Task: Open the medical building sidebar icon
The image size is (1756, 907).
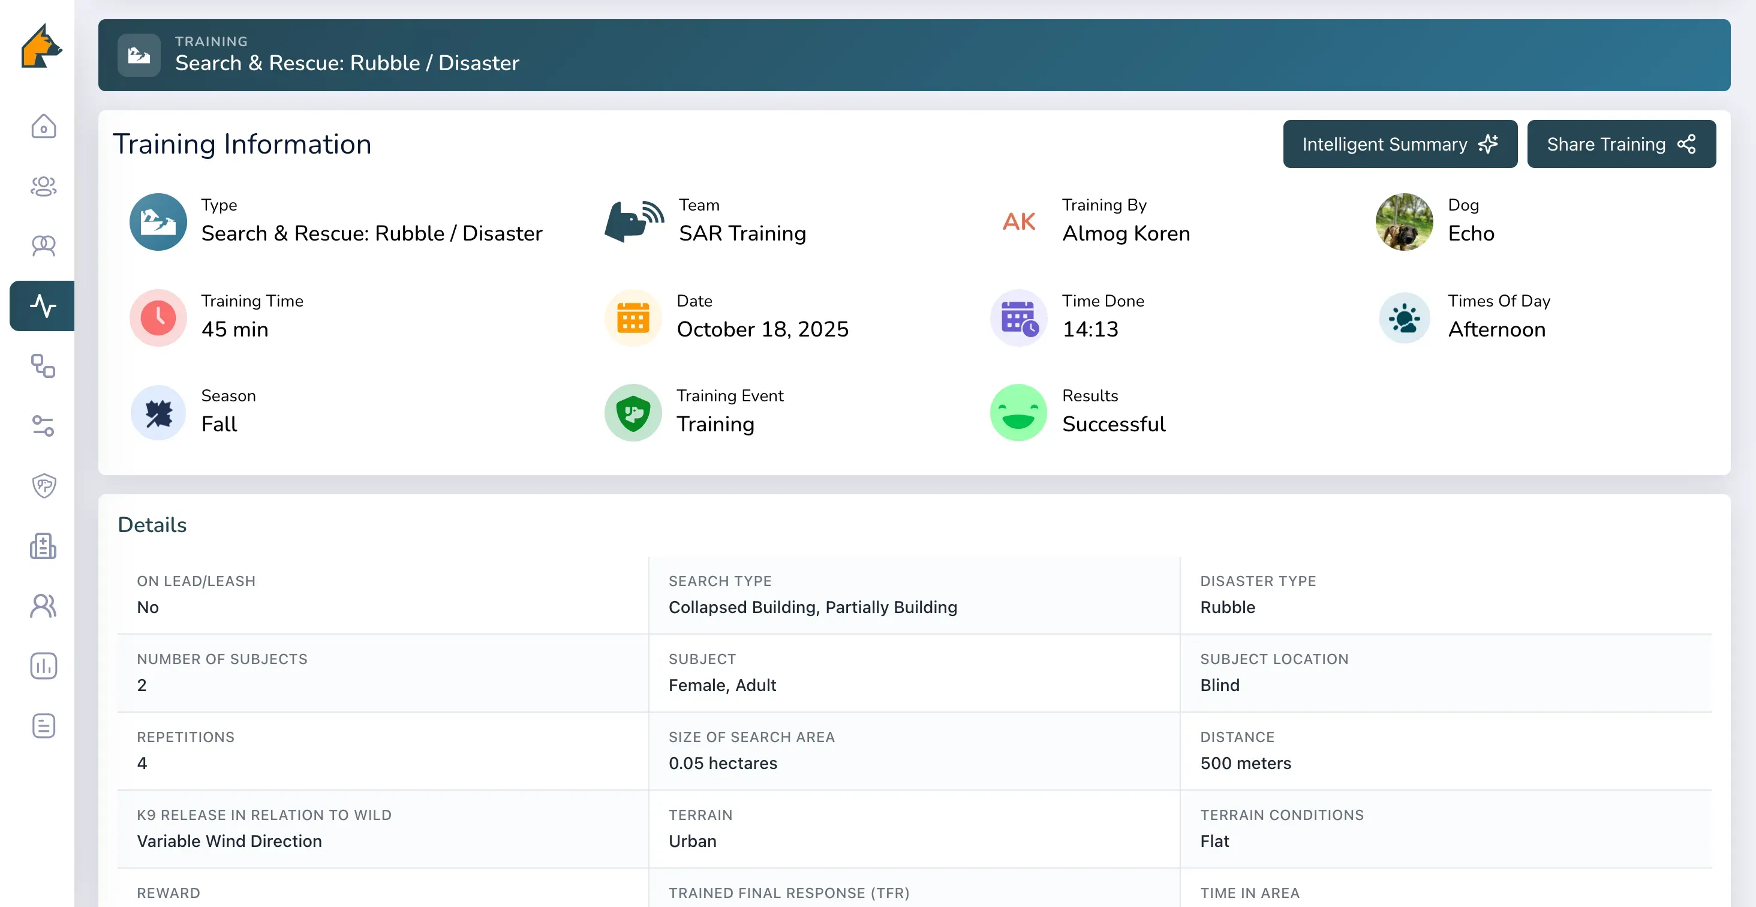Action: [43, 545]
